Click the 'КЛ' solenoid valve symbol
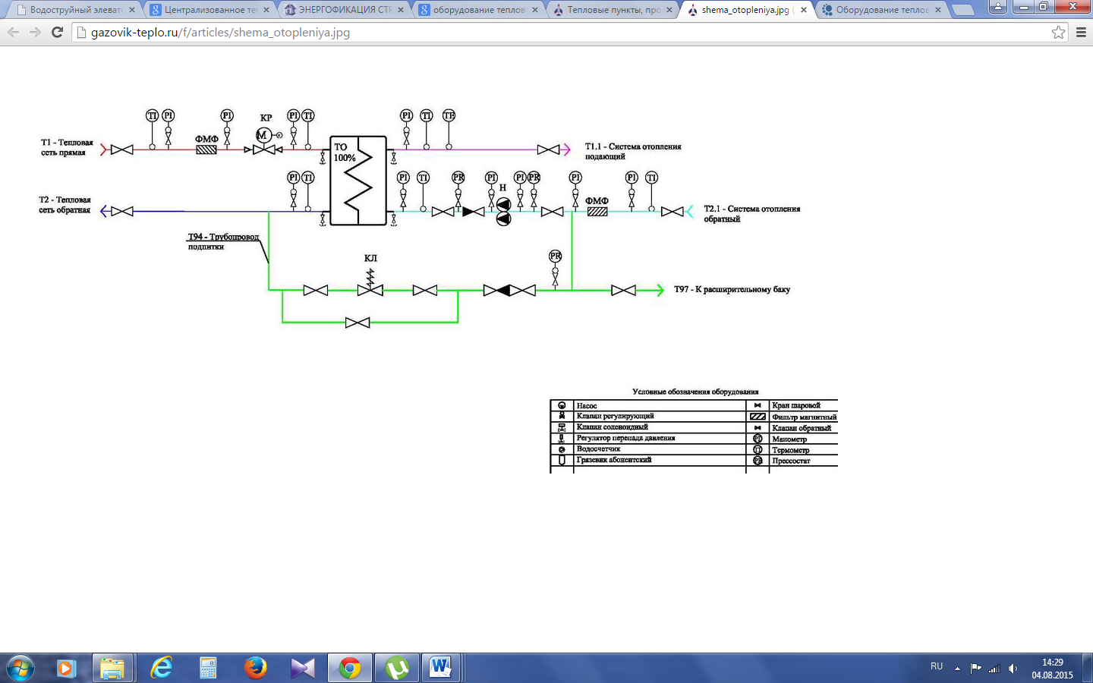1093x683 pixels. [370, 282]
